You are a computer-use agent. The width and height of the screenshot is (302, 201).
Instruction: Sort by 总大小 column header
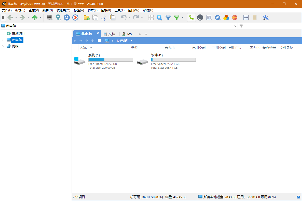click(x=166, y=48)
